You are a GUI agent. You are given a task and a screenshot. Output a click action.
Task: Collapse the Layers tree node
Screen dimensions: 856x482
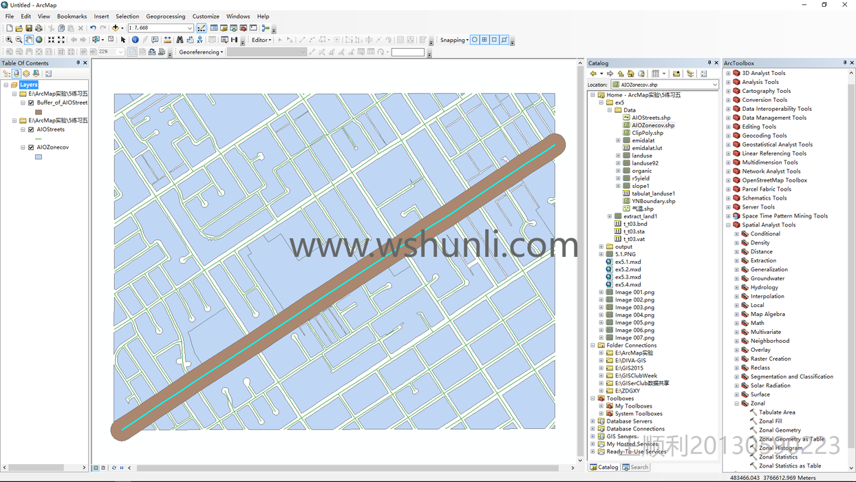click(x=6, y=85)
